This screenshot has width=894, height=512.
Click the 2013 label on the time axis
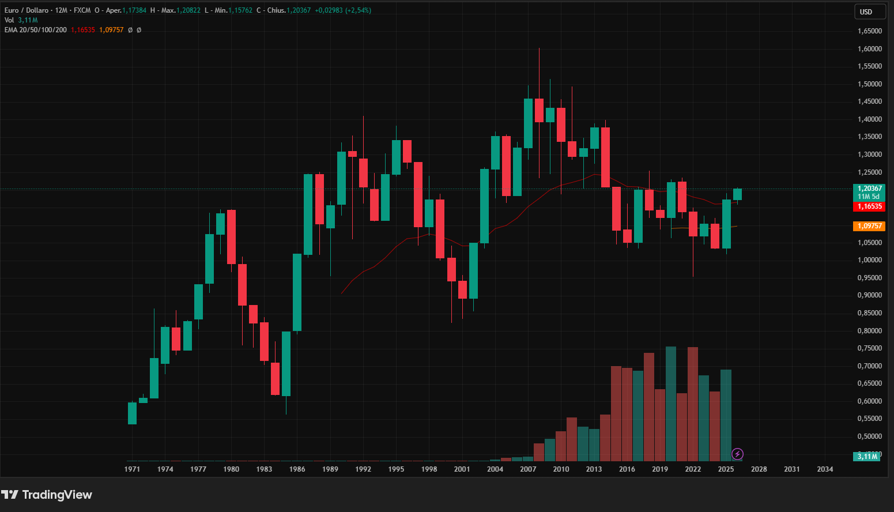(x=594, y=469)
